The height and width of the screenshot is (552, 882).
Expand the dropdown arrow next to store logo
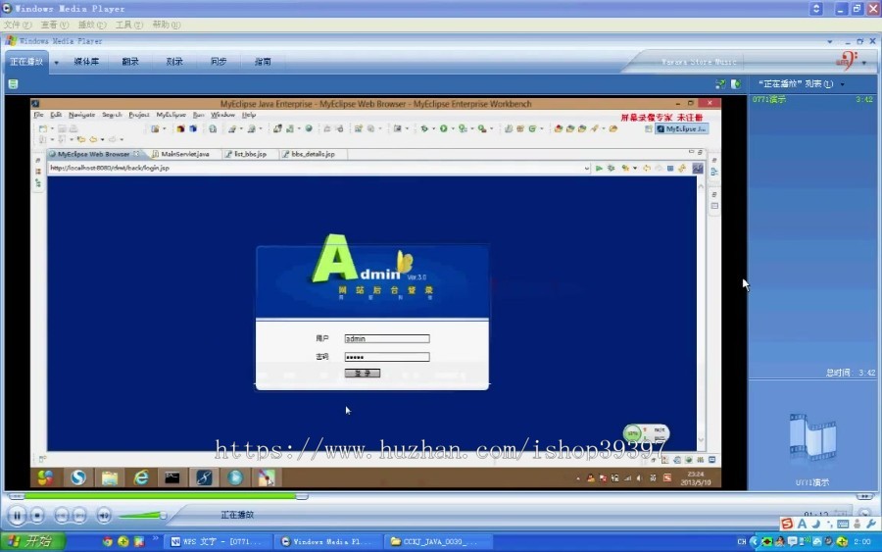point(864,63)
